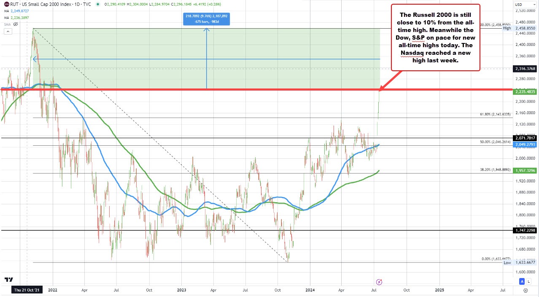The width and height of the screenshot is (539, 297).
Task: Click the 2,000.0000 price axis tick
Action: coord(525,158)
